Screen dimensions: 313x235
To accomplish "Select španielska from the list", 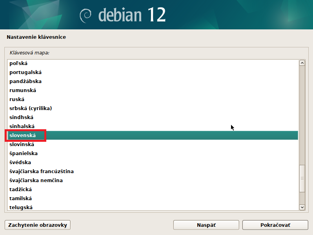I will (24, 154).
